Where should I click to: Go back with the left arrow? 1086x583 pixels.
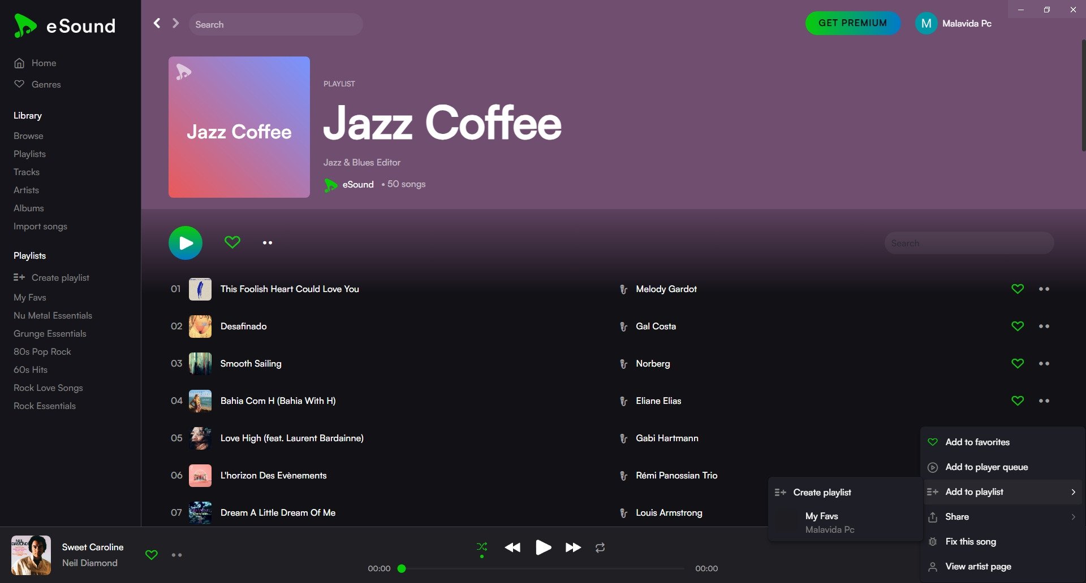[x=157, y=23]
